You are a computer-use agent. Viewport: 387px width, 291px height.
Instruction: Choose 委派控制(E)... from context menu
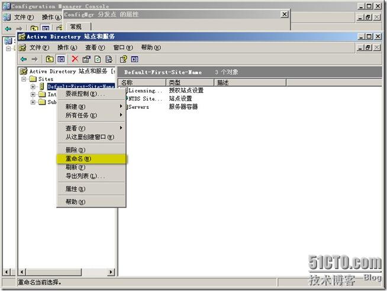coord(91,93)
